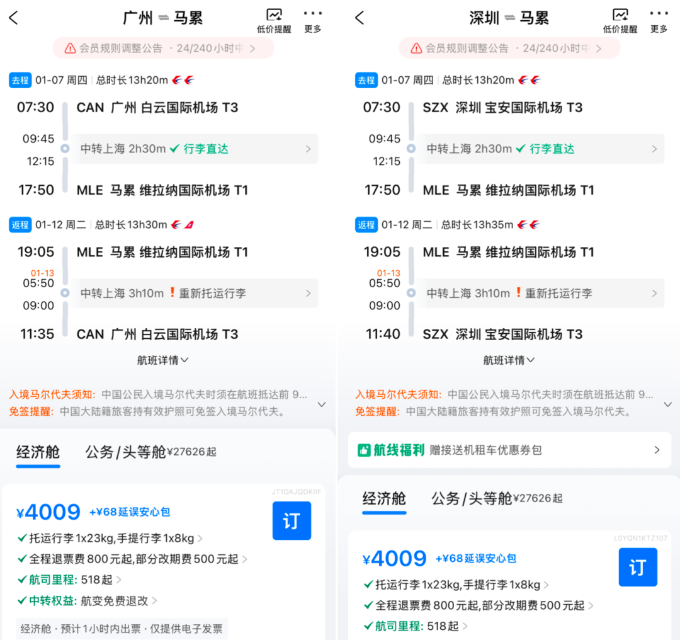Screen dimensions: 680x640
Task: Tap the 去程 tag on the 深圳 screen
Action: 366,80
